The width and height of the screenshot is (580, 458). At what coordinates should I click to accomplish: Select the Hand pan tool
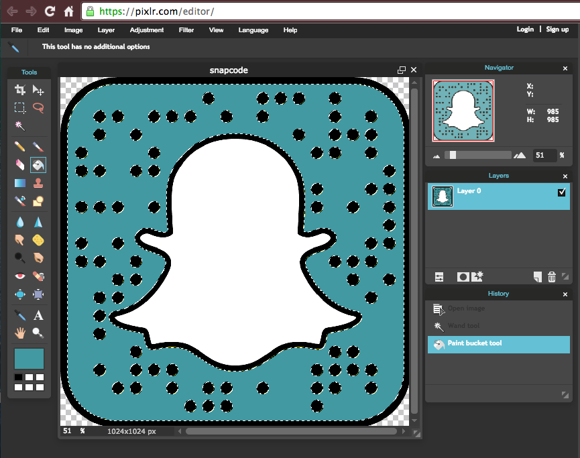20,333
